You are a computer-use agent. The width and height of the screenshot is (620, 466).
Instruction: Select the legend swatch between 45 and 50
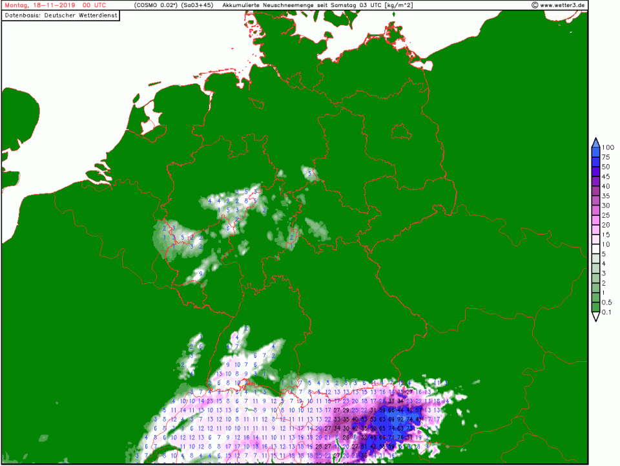click(596, 171)
